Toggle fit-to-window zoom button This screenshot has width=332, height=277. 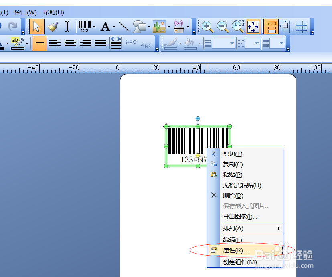tap(253, 27)
